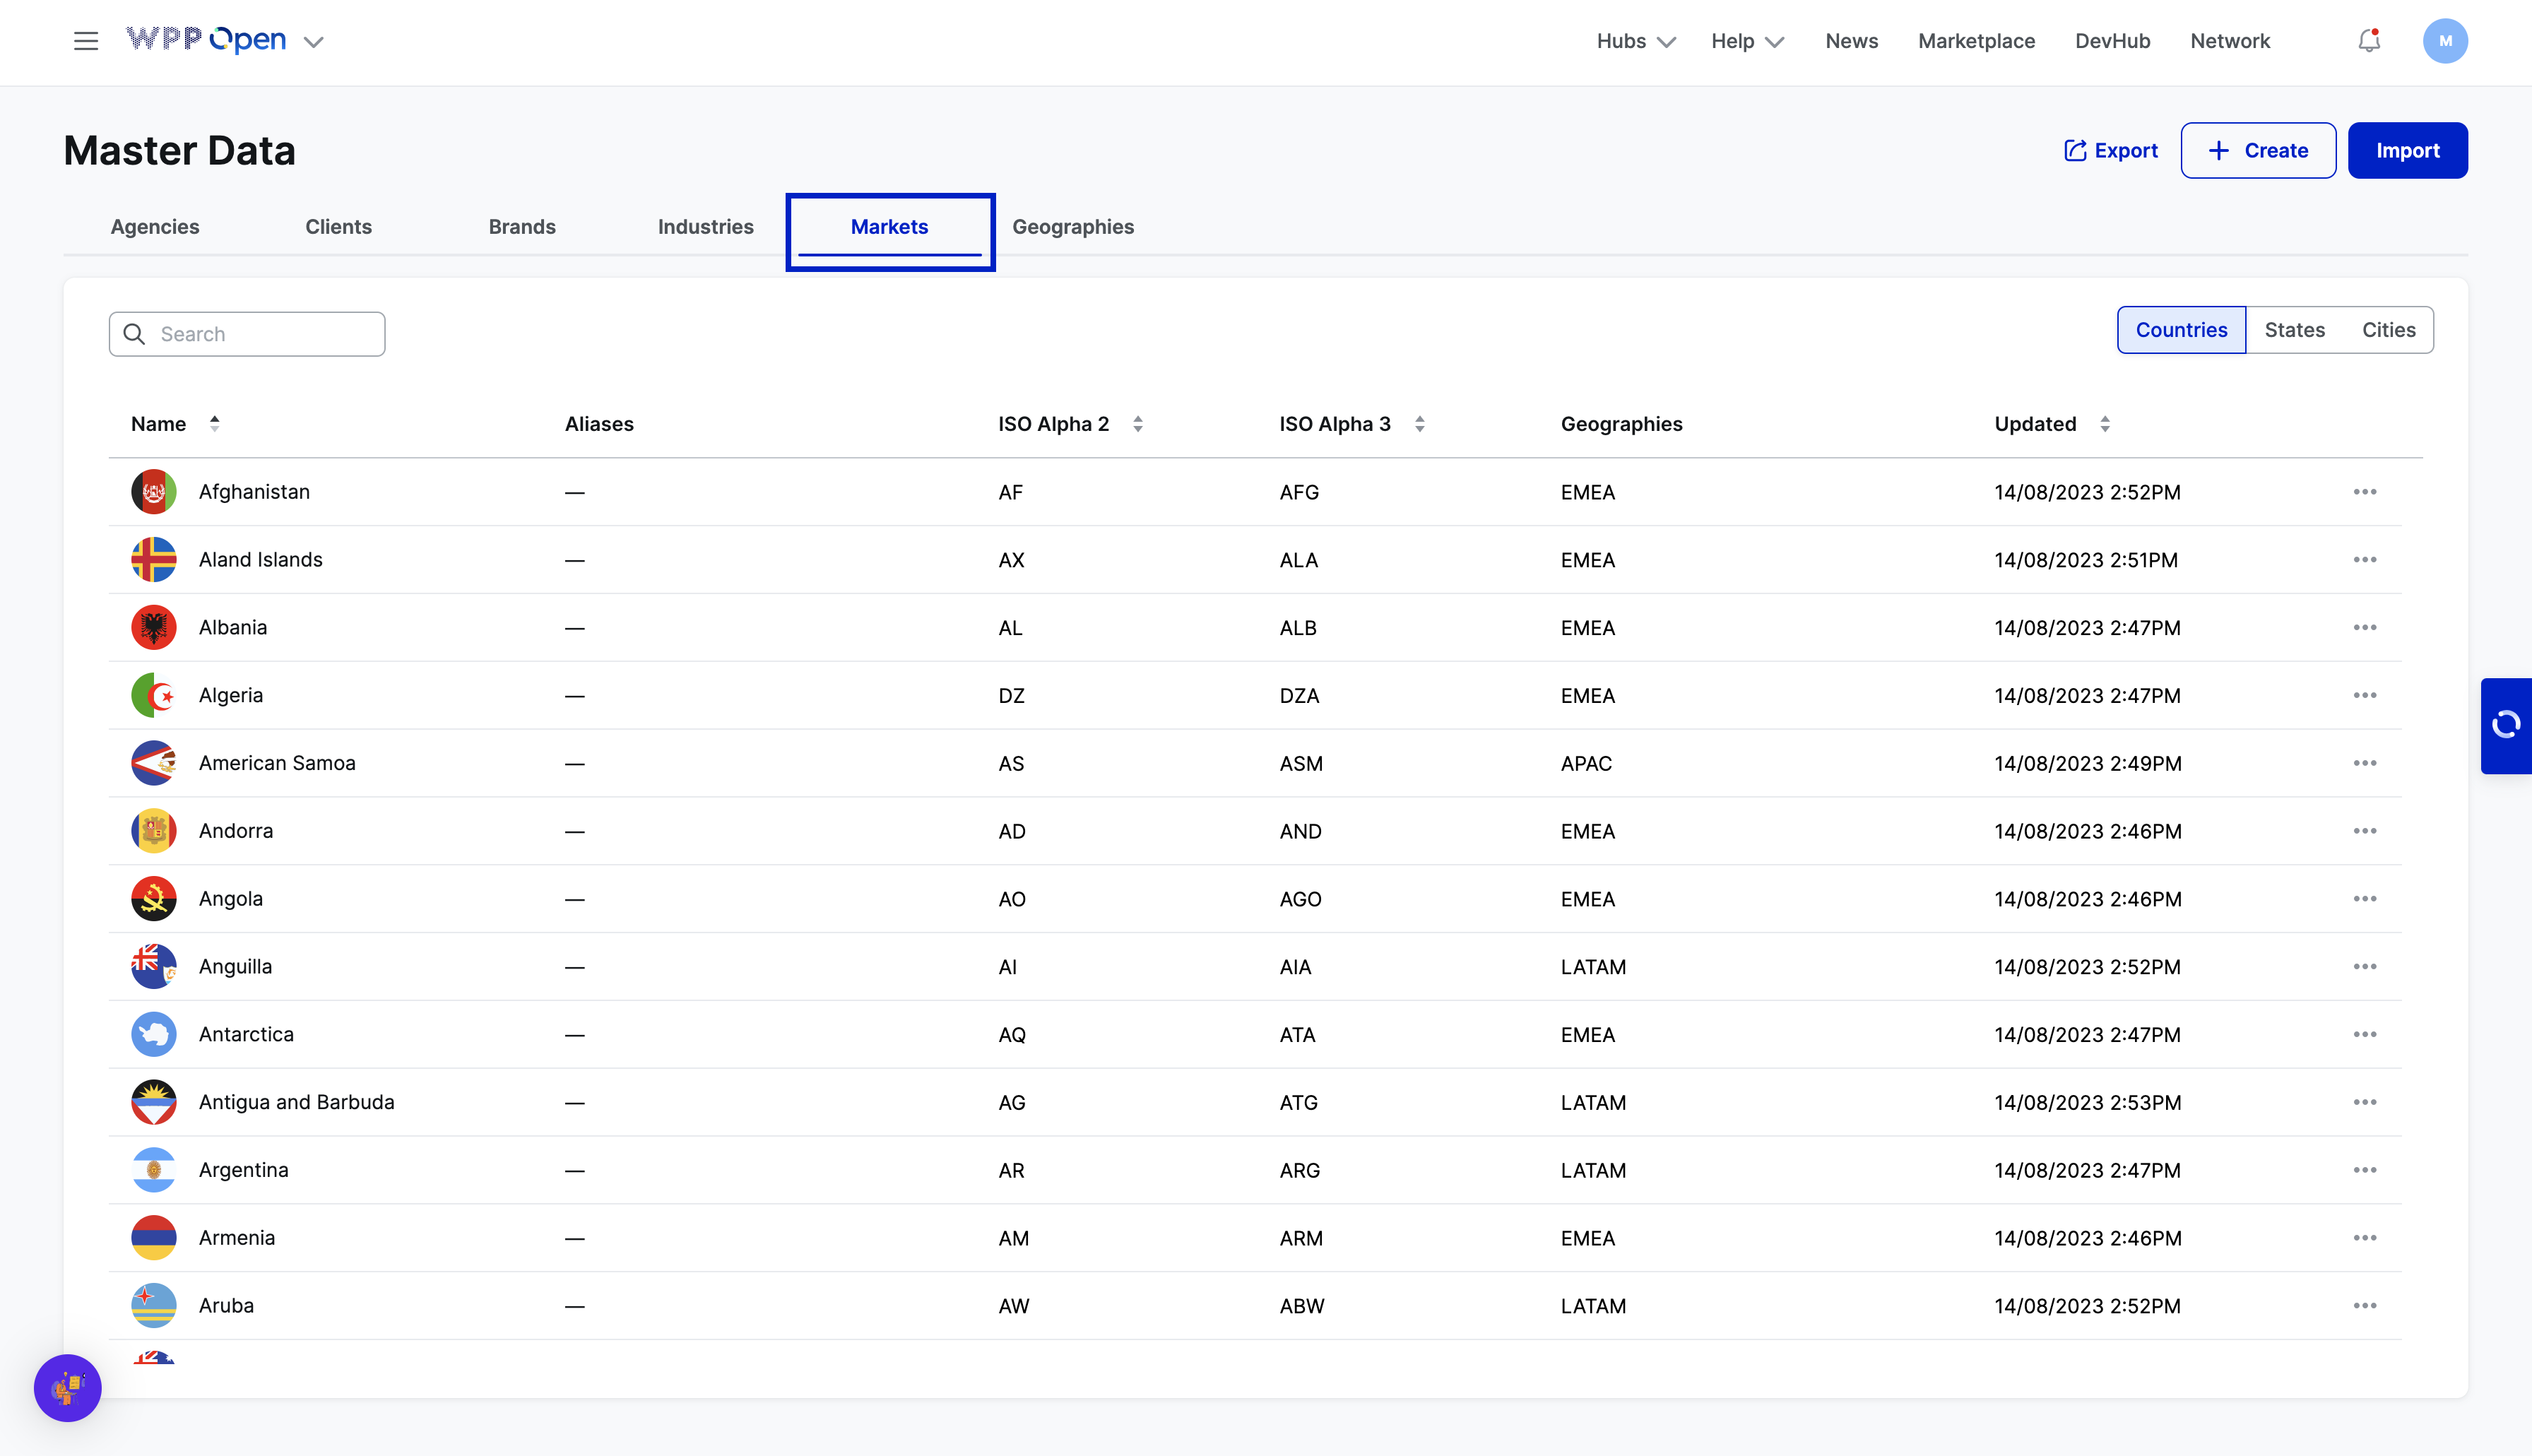Open the Industries tab
The width and height of the screenshot is (2532, 1456).
pyautogui.click(x=705, y=227)
